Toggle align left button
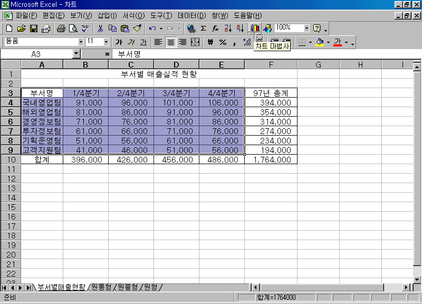This screenshot has height=304, width=422. tap(158, 42)
